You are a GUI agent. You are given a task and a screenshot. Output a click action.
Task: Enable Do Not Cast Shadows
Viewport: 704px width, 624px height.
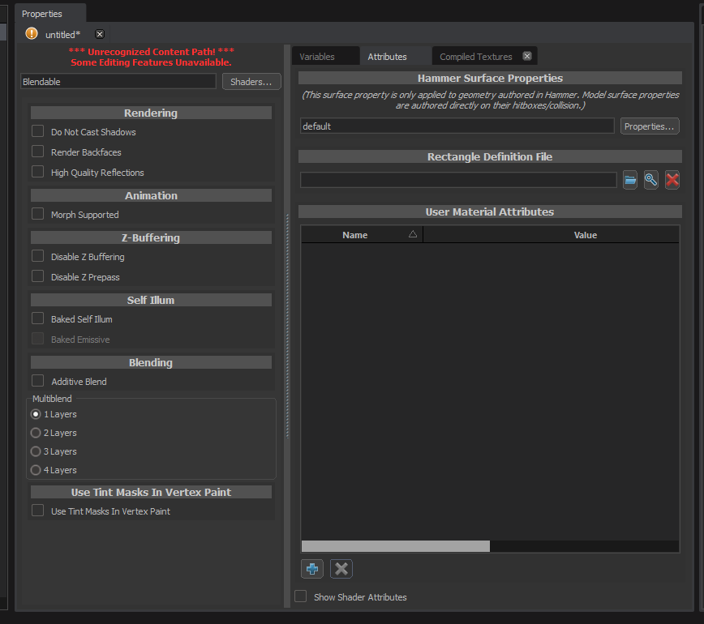[x=36, y=130]
